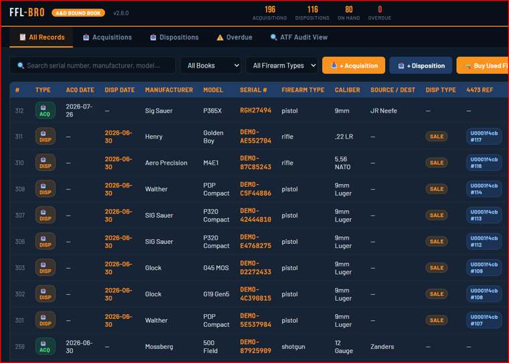The image size is (509, 363).
Task: Click the FFL-BRO logo
Action: [x=27, y=13]
